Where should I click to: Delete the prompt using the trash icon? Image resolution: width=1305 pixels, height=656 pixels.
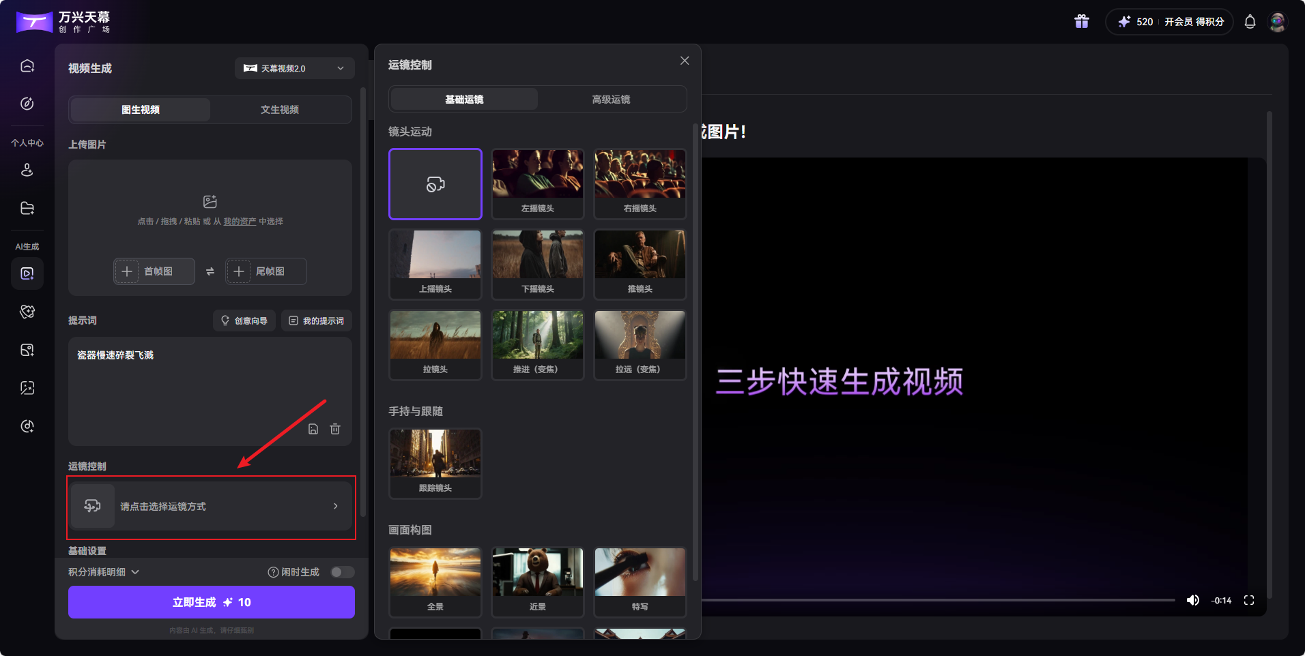[x=335, y=429]
